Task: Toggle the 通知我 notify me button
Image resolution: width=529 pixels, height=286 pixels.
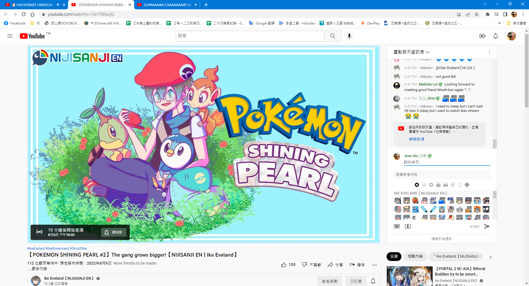Action: click(x=114, y=232)
